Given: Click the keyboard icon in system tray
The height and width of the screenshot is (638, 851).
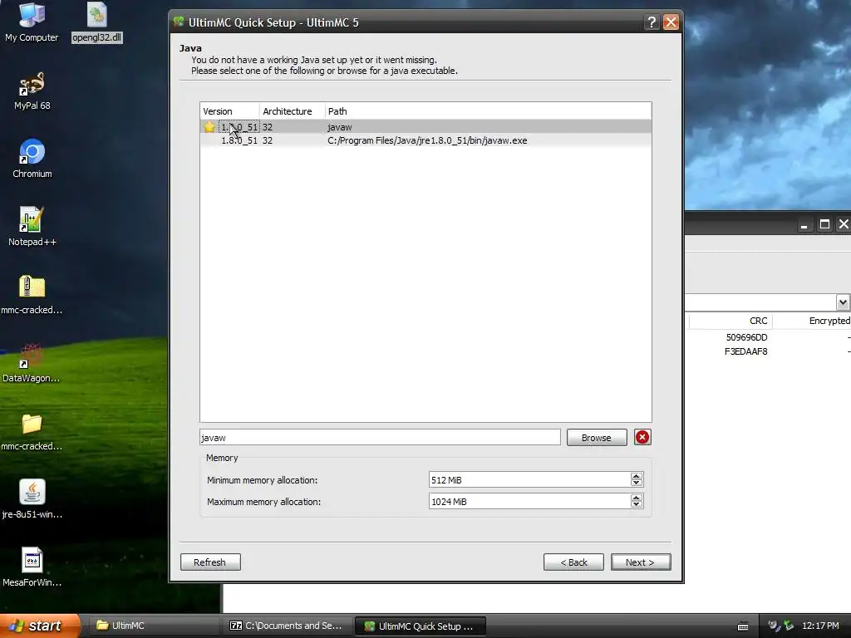Looking at the screenshot, I should click(743, 626).
